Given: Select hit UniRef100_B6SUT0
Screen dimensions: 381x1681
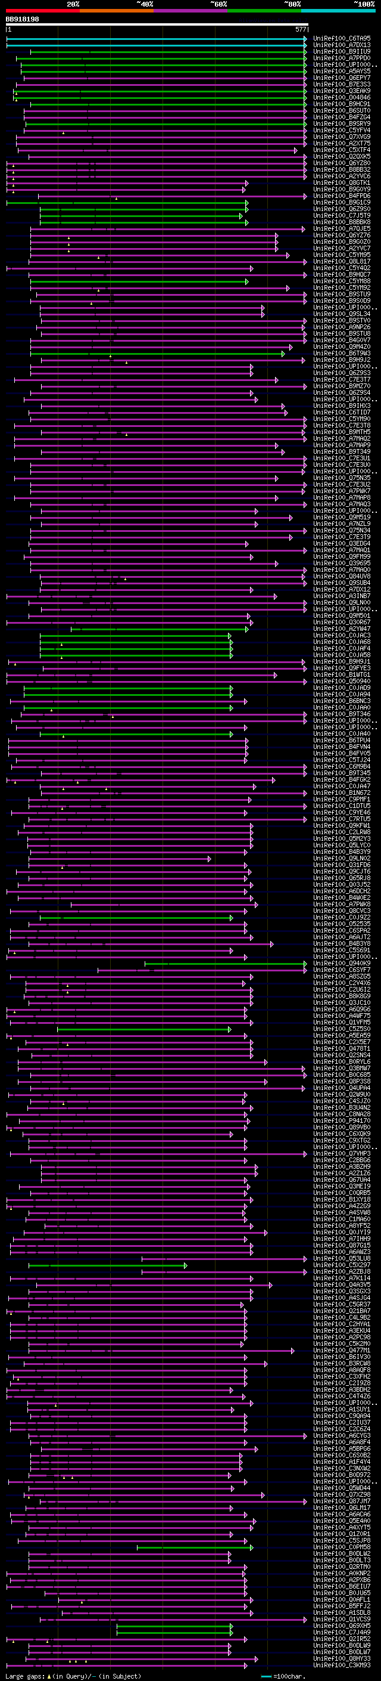Looking at the screenshot, I should pyautogui.click(x=342, y=110).
